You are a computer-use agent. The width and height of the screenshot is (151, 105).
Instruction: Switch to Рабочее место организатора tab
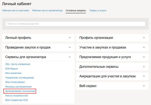pyautogui.click(x=47, y=11)
